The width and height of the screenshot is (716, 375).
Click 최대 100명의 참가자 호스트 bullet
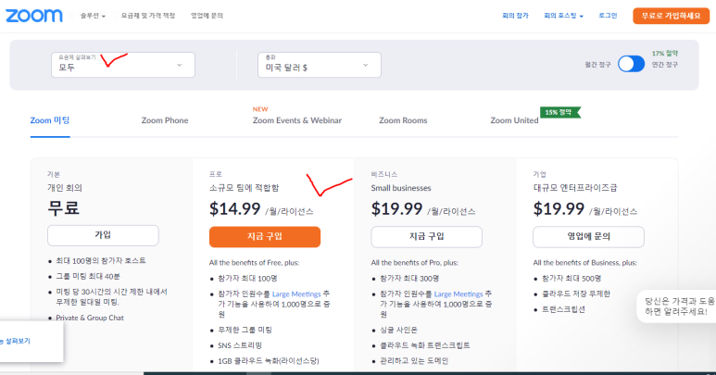click(x=101, y=260)
